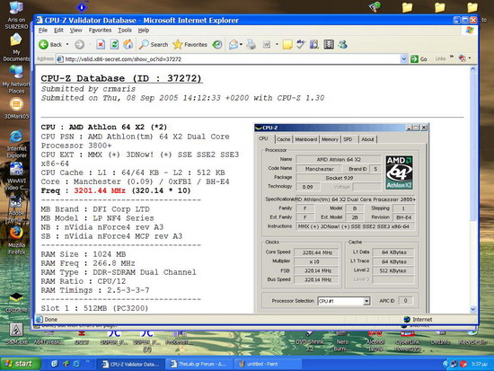
Task: Click the Forward navigation arrow
Action: 79,44
